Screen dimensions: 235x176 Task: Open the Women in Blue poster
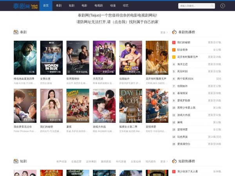pyautogui.click(x=51, y=57)
